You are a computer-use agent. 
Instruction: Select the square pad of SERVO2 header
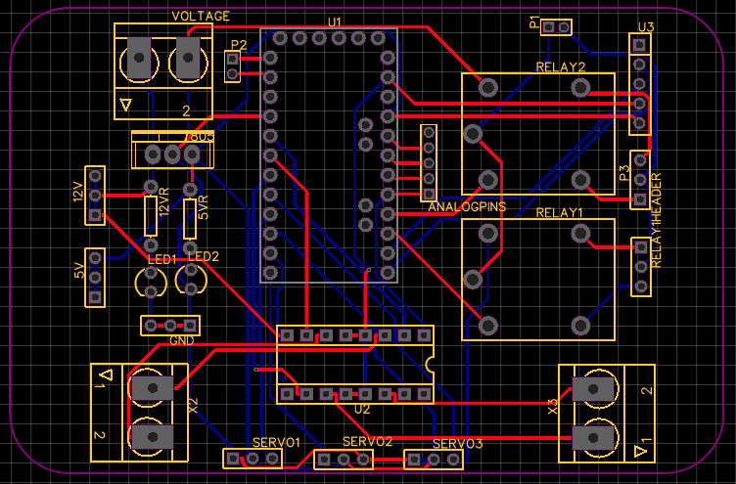click(x=323, y=460)
